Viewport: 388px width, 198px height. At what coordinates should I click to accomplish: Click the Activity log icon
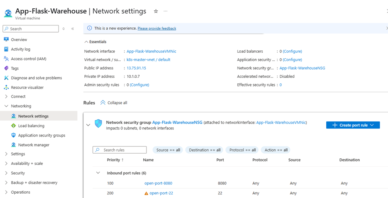click(x=6, y=49)
